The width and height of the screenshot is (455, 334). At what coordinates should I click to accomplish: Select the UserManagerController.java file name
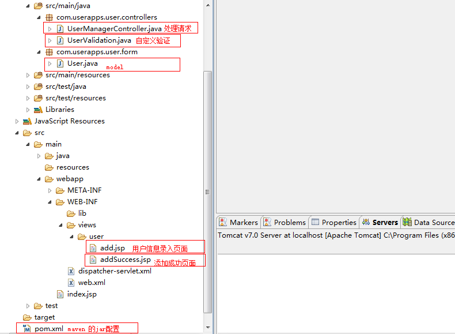tap(115, 29)
